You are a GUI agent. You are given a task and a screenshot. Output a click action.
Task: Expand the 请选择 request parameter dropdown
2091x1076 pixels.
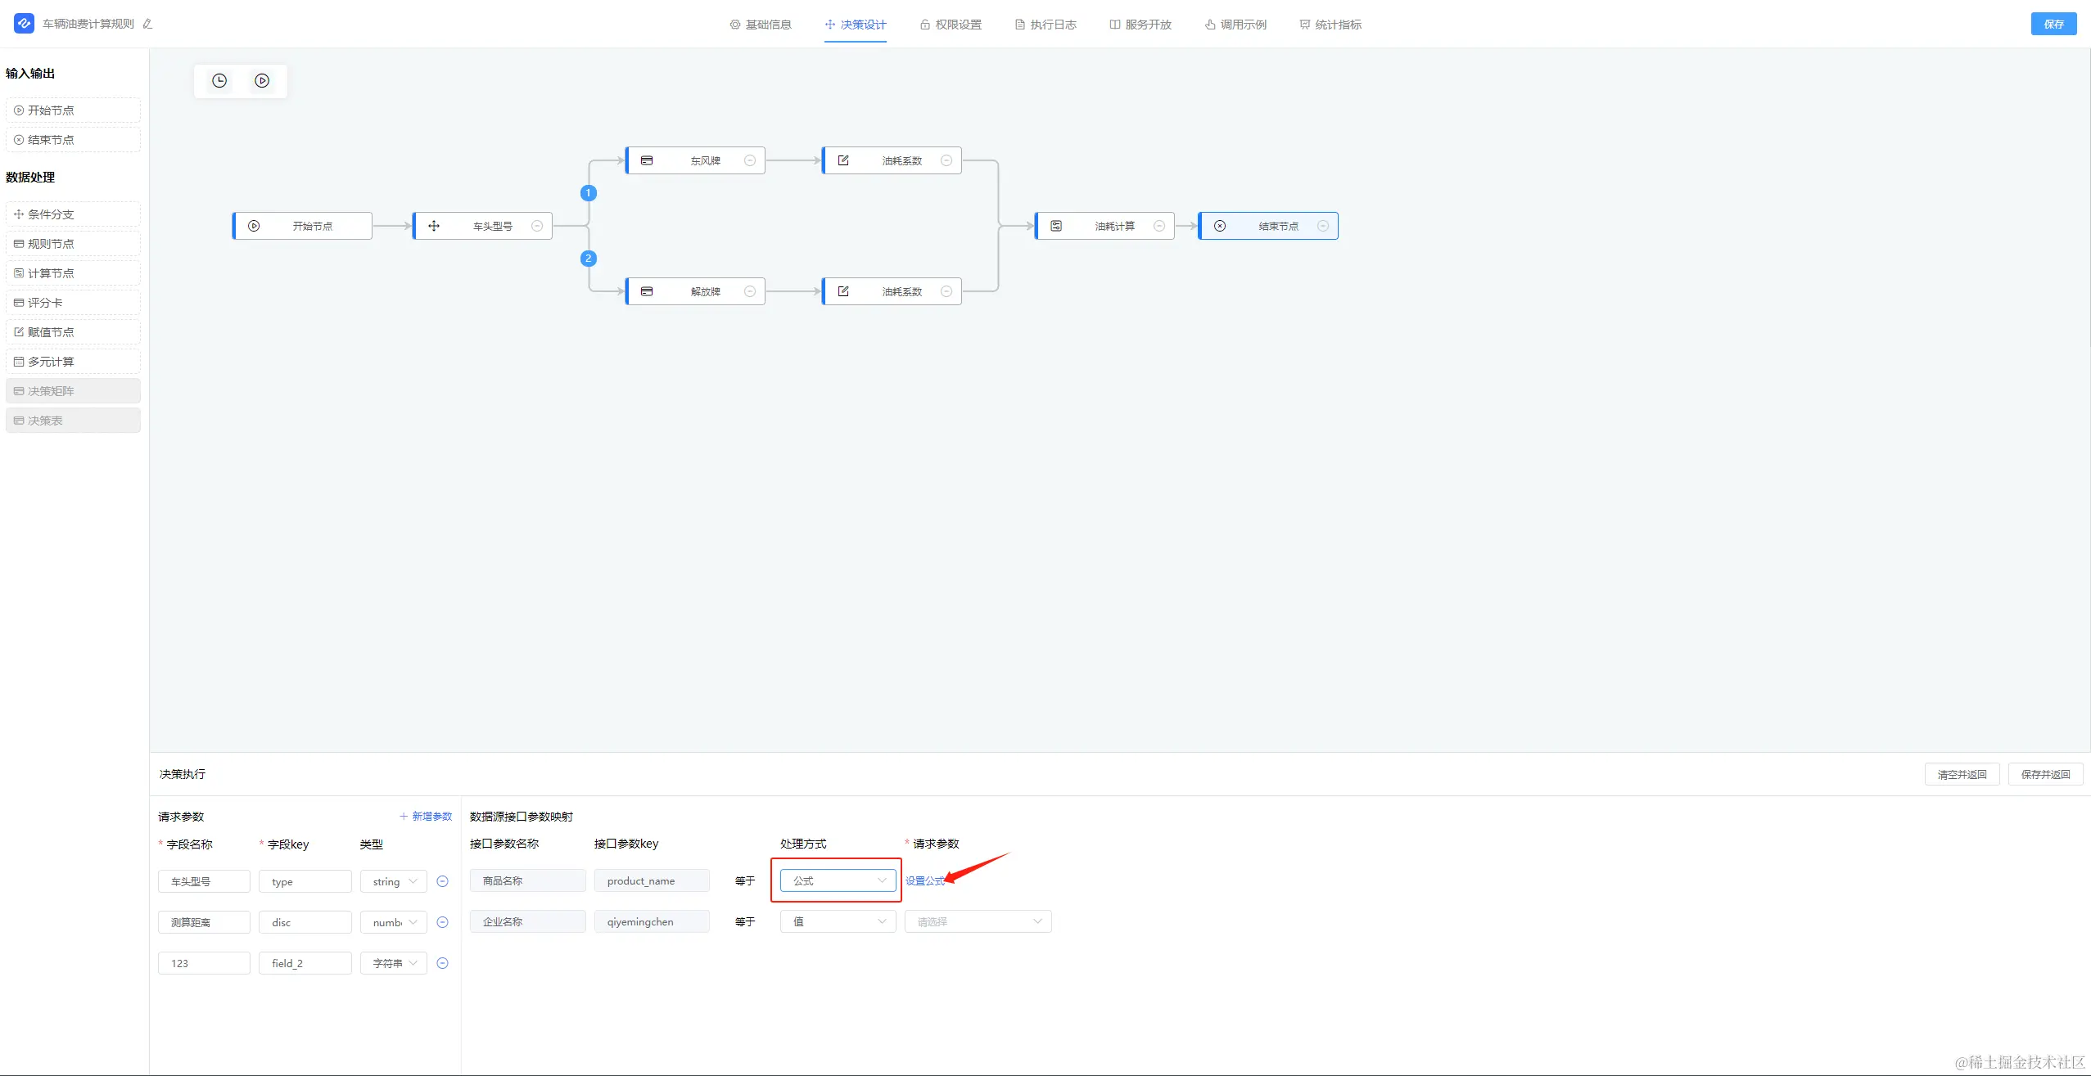tap(978, 921)
